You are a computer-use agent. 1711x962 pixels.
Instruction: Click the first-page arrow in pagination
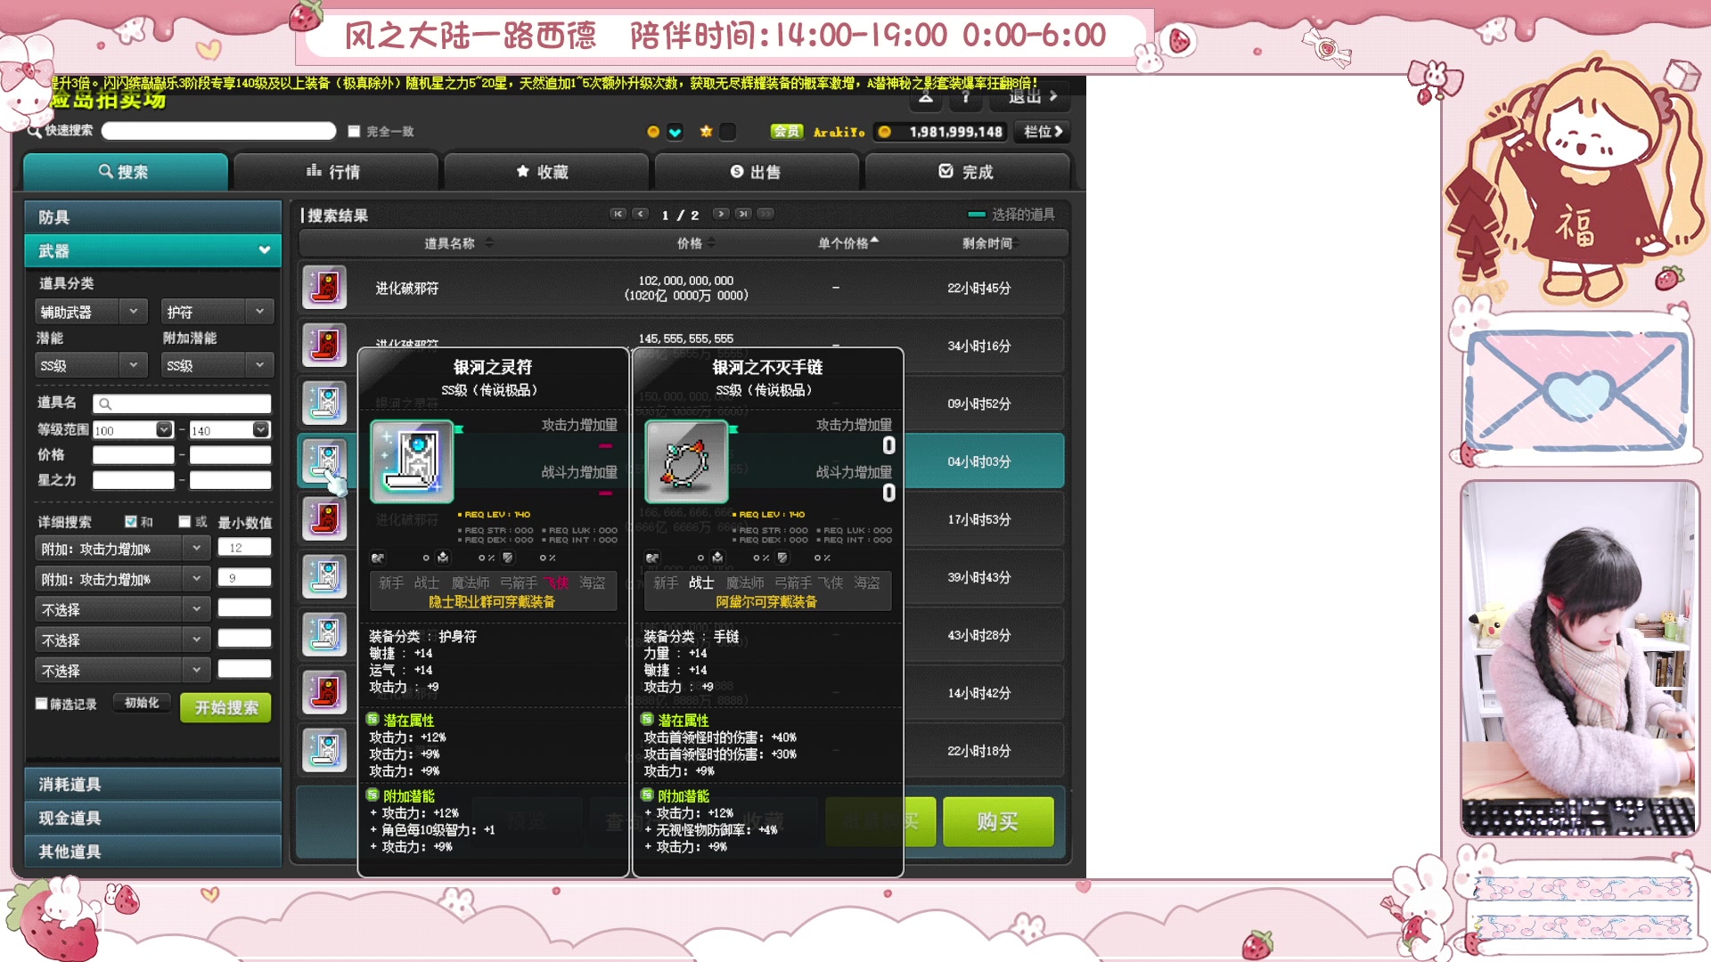point(618,214)
